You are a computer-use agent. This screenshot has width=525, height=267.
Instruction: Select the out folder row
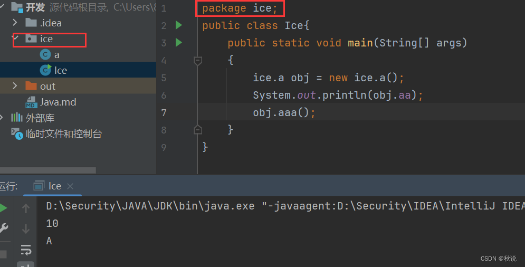(78, 86)
